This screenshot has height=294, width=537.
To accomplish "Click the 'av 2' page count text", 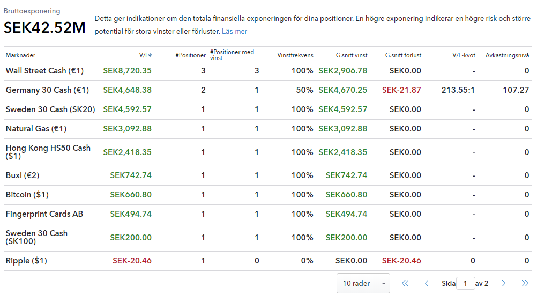I will [481, 284].
